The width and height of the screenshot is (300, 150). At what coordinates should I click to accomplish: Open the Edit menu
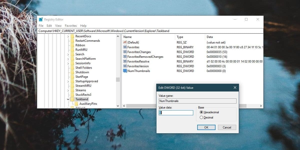[49, 26]
